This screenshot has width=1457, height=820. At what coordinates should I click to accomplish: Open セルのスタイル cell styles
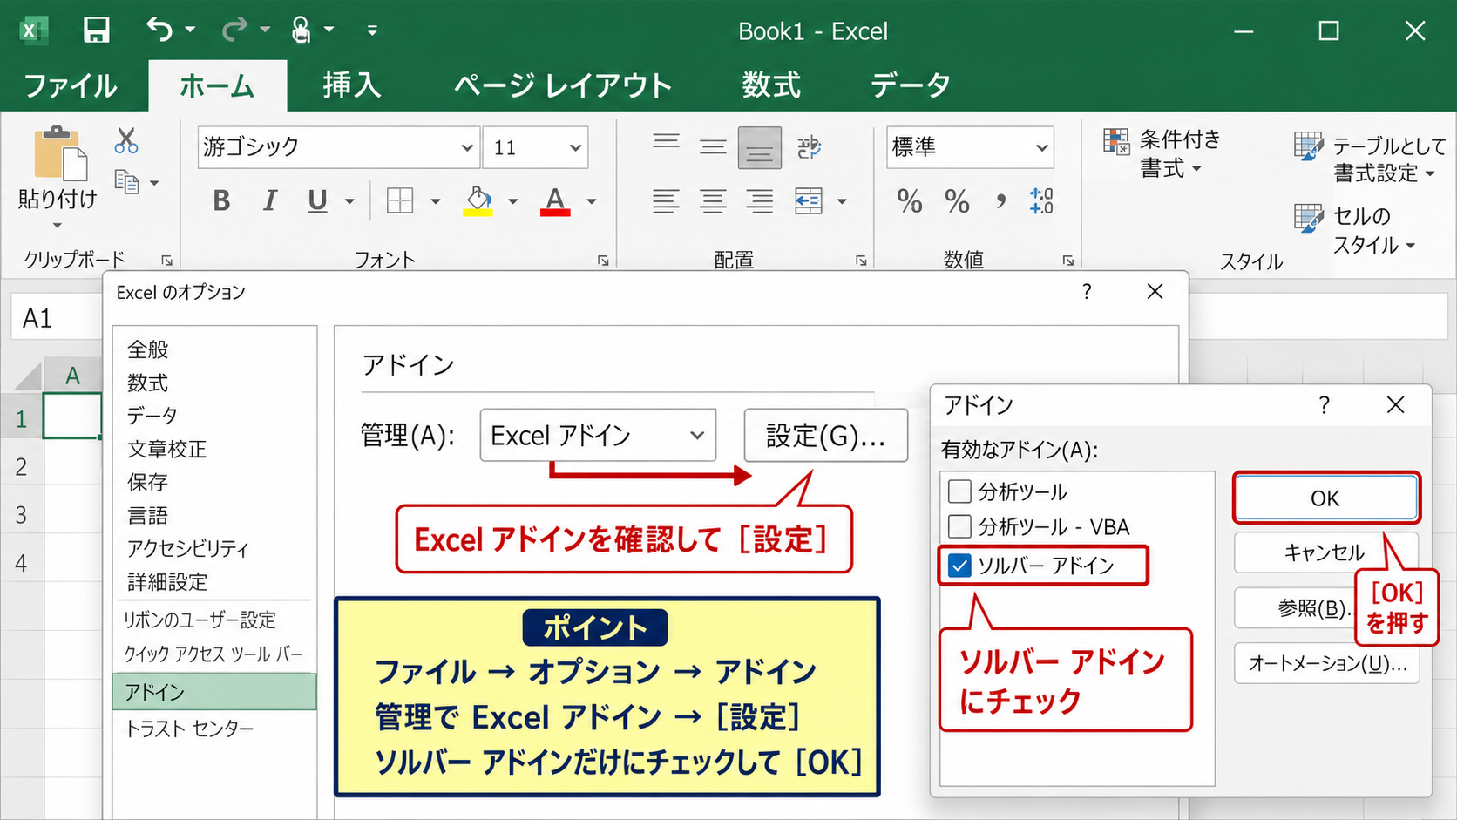coord(1354,230)
